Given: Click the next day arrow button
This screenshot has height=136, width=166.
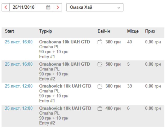Looking at the screenshot, I should click(x=58, y=7).
